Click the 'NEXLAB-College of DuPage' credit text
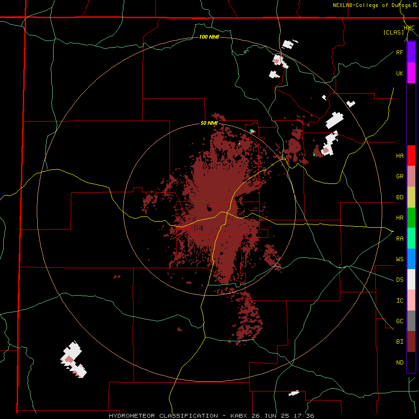Image resolution: width=419 pixels, height=419 pixels. 372,5
